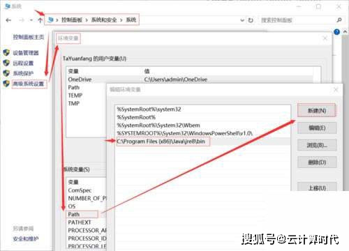349x251 pixels.
Task: Click 系统和安全 breadcrumb segment
Action: [104, 20]
